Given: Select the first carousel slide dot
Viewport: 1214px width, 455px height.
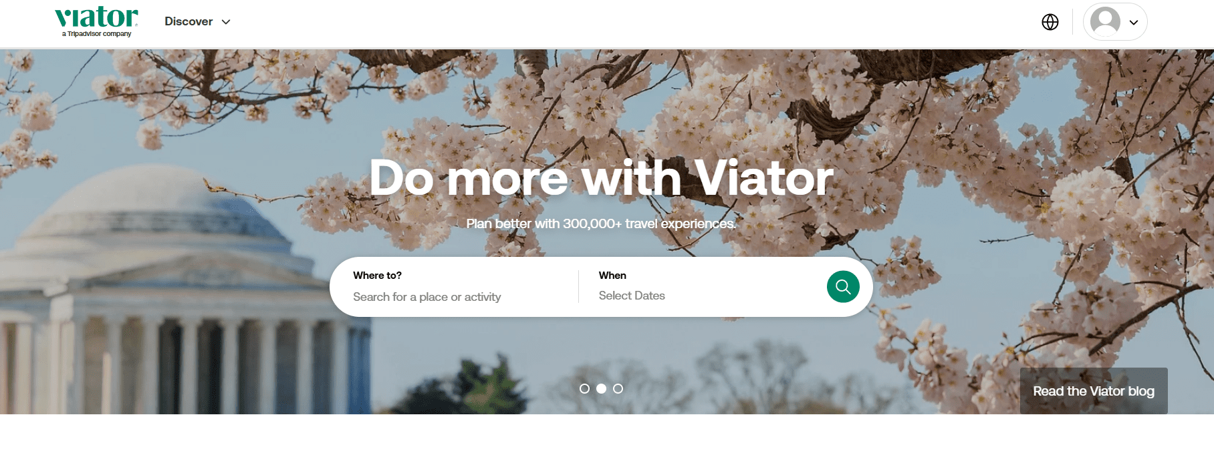Looking at the screenshot, I should coord(584,388).
